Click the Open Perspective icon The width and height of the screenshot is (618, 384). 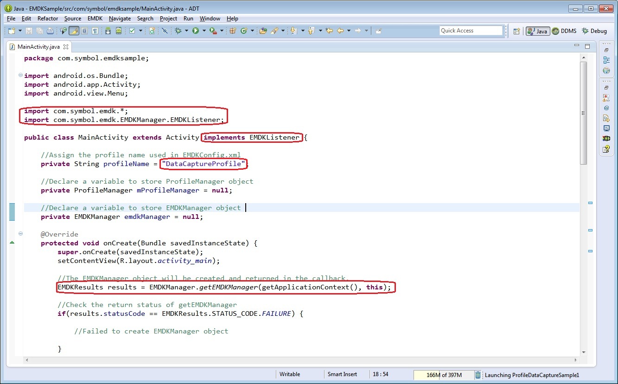point(516,31)
